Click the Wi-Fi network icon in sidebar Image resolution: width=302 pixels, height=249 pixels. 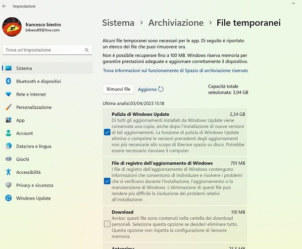(8, 94)
